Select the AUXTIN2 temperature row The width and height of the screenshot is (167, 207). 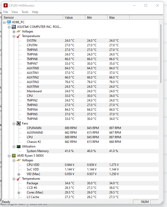point(92,77)
